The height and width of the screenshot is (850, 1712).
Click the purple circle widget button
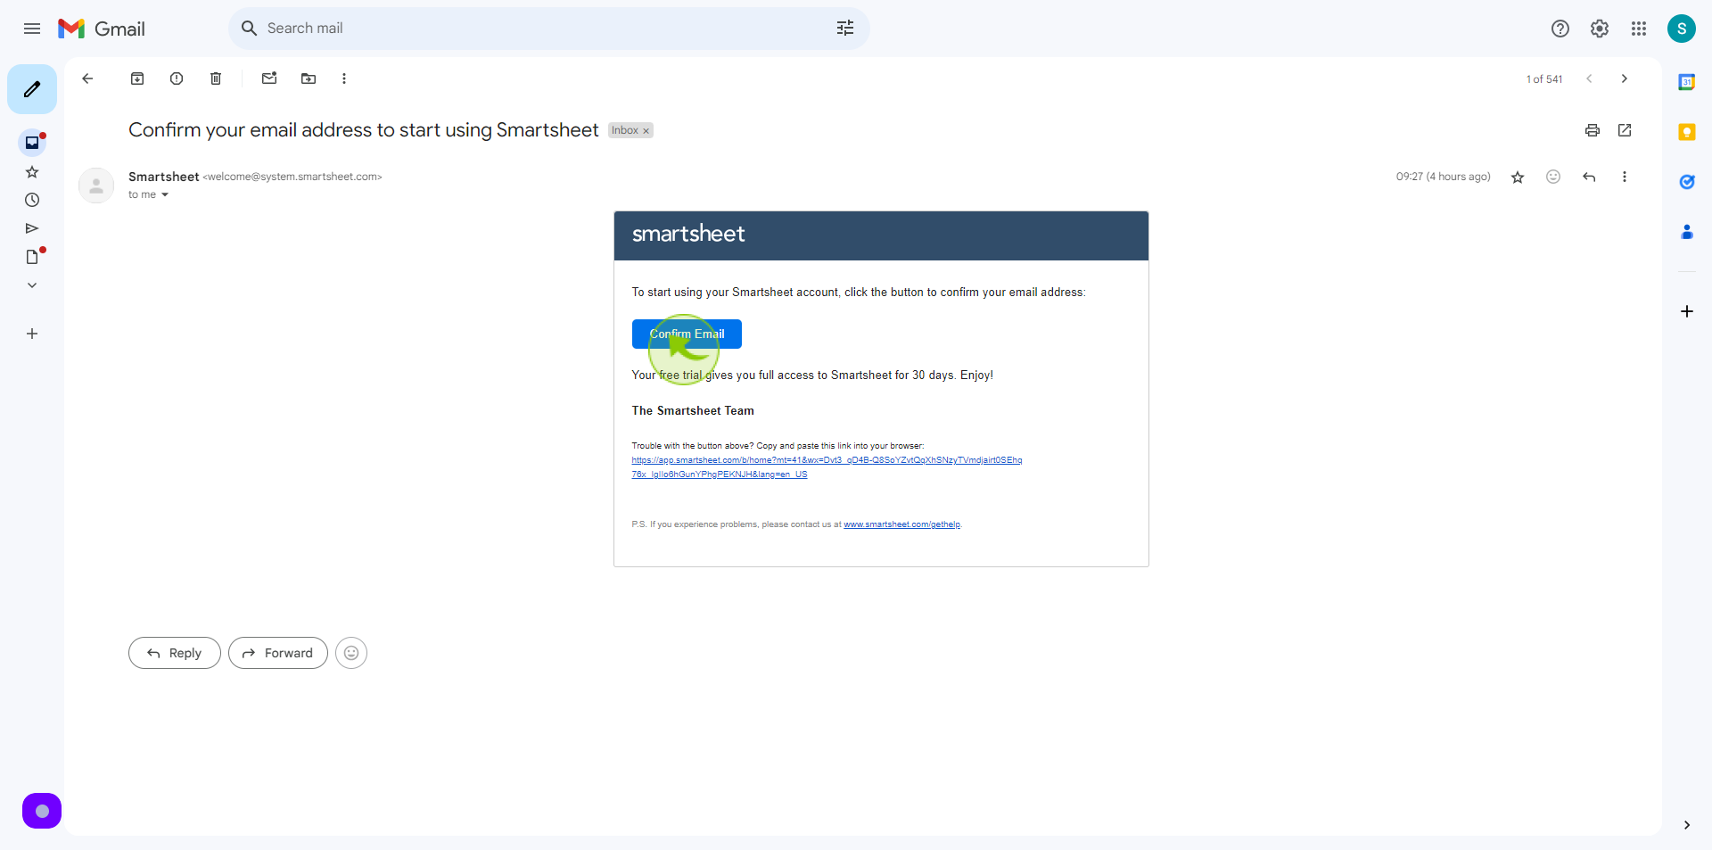click(42, 811)
